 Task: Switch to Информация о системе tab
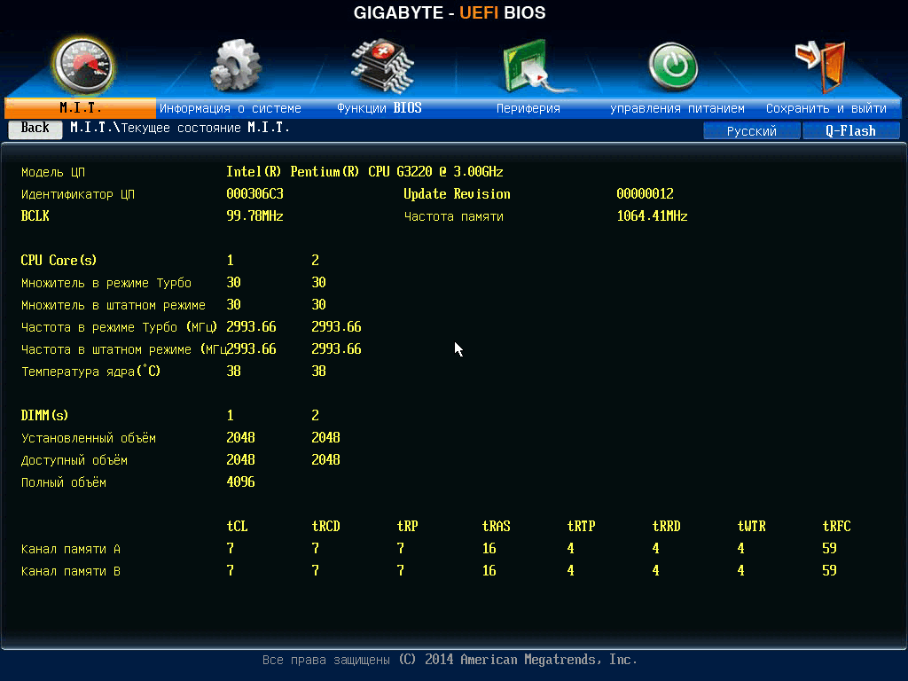[x=231, y=108]
